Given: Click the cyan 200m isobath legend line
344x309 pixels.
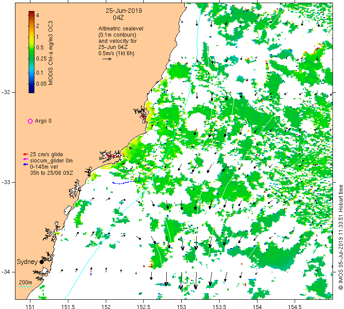Looking at the screenshot, I should (26, 286).
